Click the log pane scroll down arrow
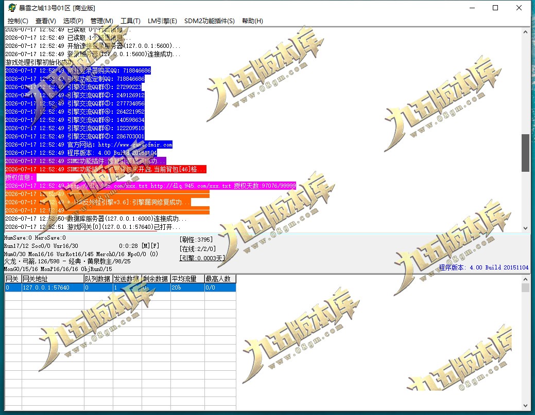 tap(525, 228)
